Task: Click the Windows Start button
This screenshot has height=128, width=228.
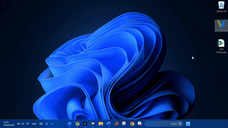Action: click(x=188, y=124)
